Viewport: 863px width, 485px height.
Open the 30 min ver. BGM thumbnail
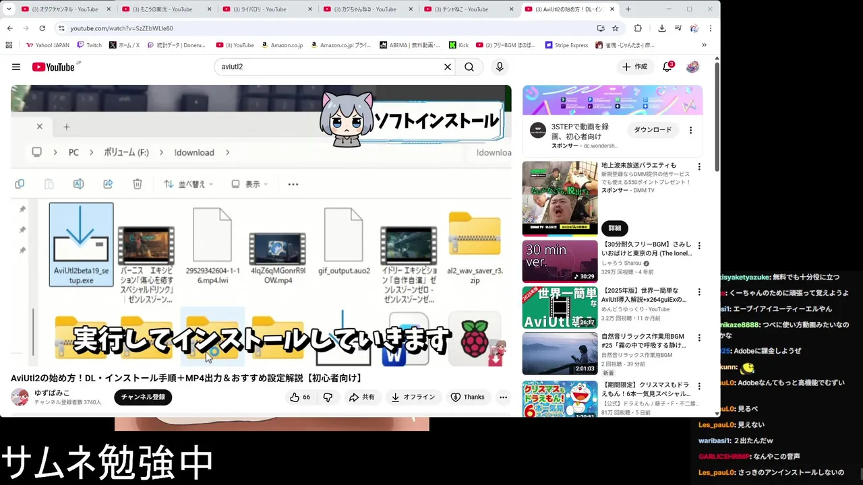(560, 261)
